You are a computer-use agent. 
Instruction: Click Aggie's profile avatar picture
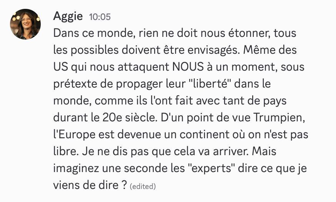click(25, 24)
